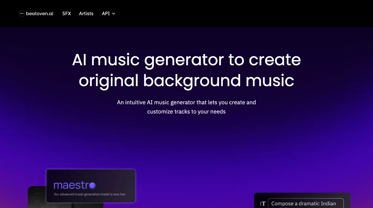373x208 pixels.
Task: Click the beatoven.ai logo icon
Action: [22, 14]
